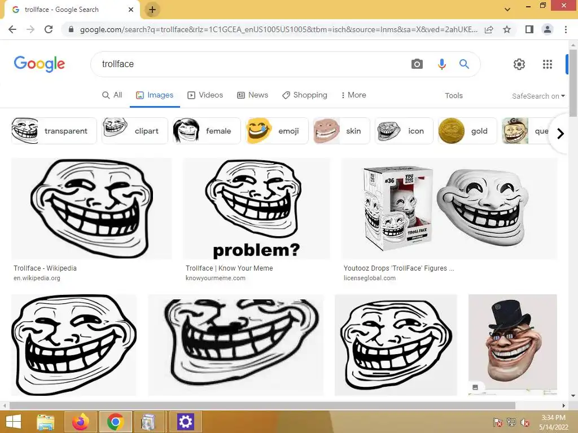Switch to the Videos tab
Screen dimensions: 578x433
(205, 95)
